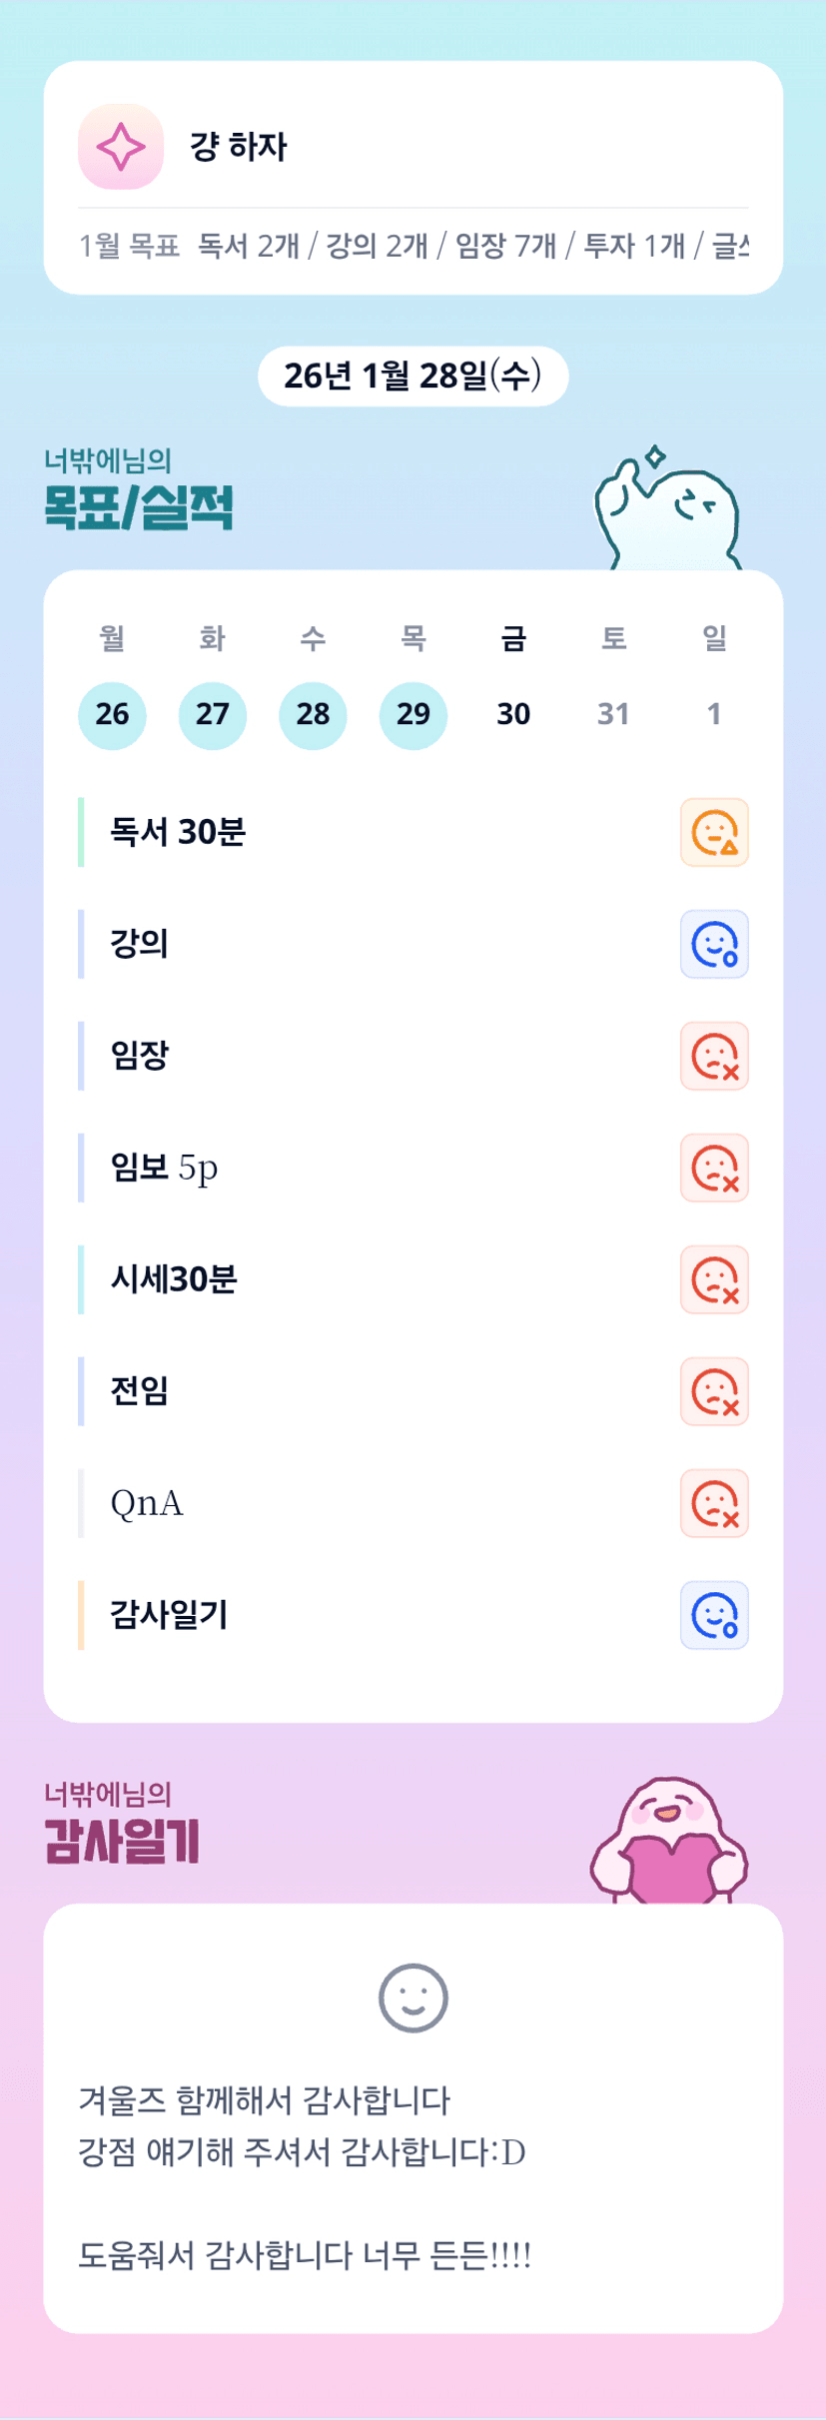Image resolution: width=826 pixels, height=2420 pixels.
Task: Tap the gray smiley face in gratitude card
Action: click(413, 1998)
